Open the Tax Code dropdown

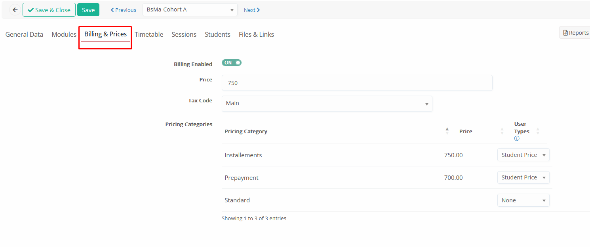click(327, 104)
